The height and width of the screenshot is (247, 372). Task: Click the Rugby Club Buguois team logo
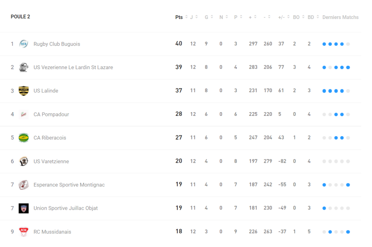coord(24,44)
